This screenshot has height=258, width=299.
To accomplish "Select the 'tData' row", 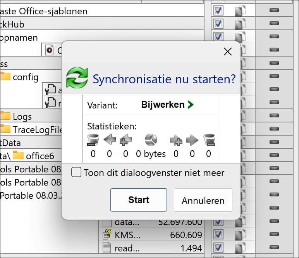I will point(31,143).
